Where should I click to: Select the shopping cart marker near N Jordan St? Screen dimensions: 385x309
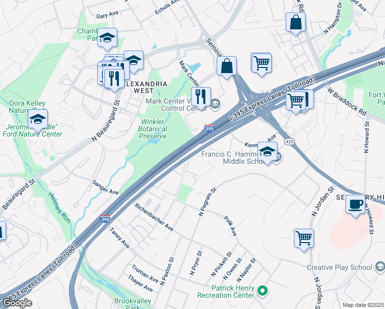[304, 239]
